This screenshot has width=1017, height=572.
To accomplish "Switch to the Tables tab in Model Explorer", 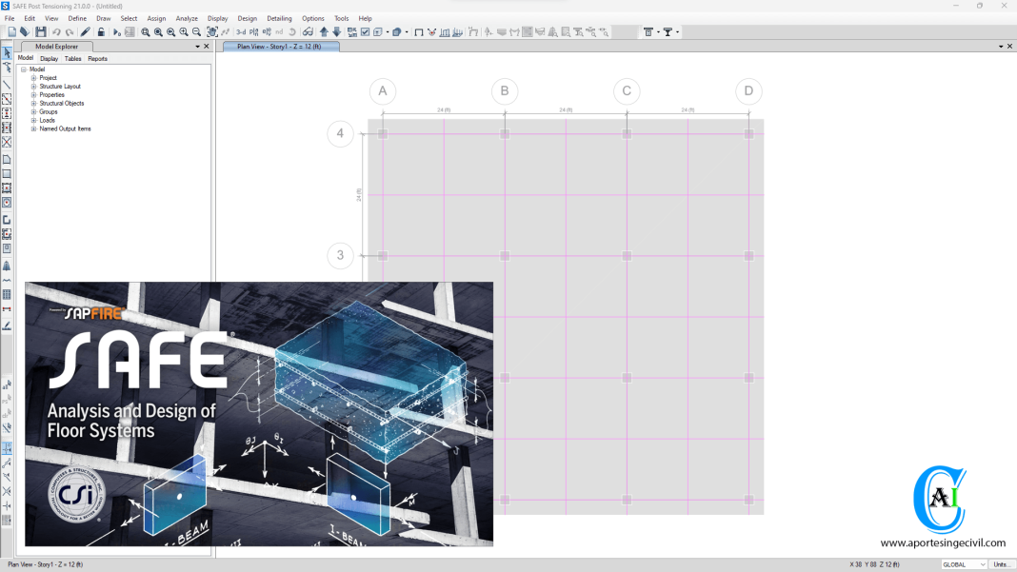I will [x=72, y=59].
